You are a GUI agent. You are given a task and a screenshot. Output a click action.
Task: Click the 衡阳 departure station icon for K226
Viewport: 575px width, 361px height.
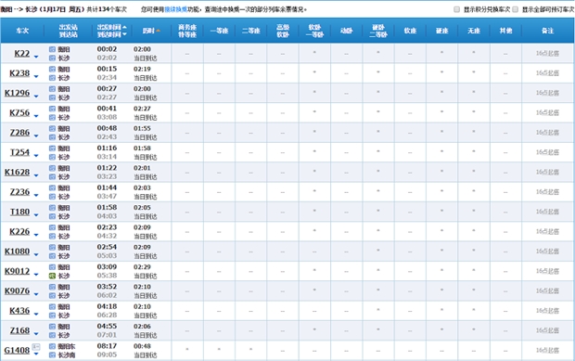point(52,227)
